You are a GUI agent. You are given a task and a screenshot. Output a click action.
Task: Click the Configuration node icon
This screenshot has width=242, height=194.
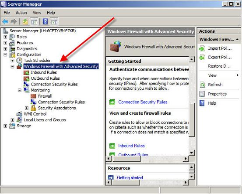[12, 54]
